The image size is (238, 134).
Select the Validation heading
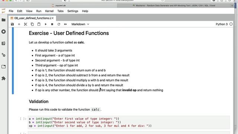tap(39, 102)
